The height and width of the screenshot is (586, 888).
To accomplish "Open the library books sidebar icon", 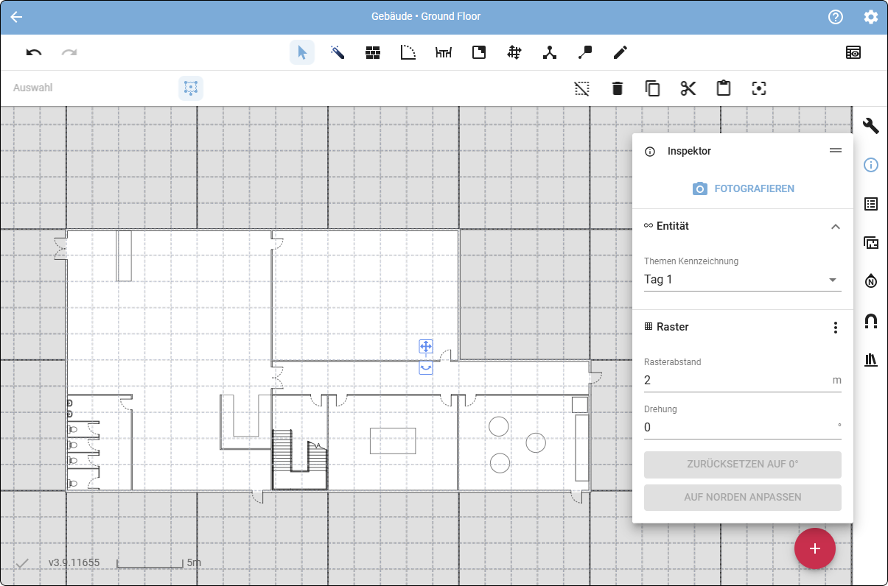I will pos(871,360).
